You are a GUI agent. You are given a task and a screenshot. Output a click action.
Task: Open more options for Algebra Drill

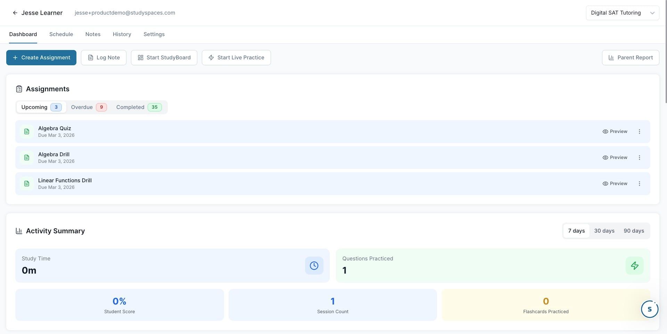tap(639, 158)
